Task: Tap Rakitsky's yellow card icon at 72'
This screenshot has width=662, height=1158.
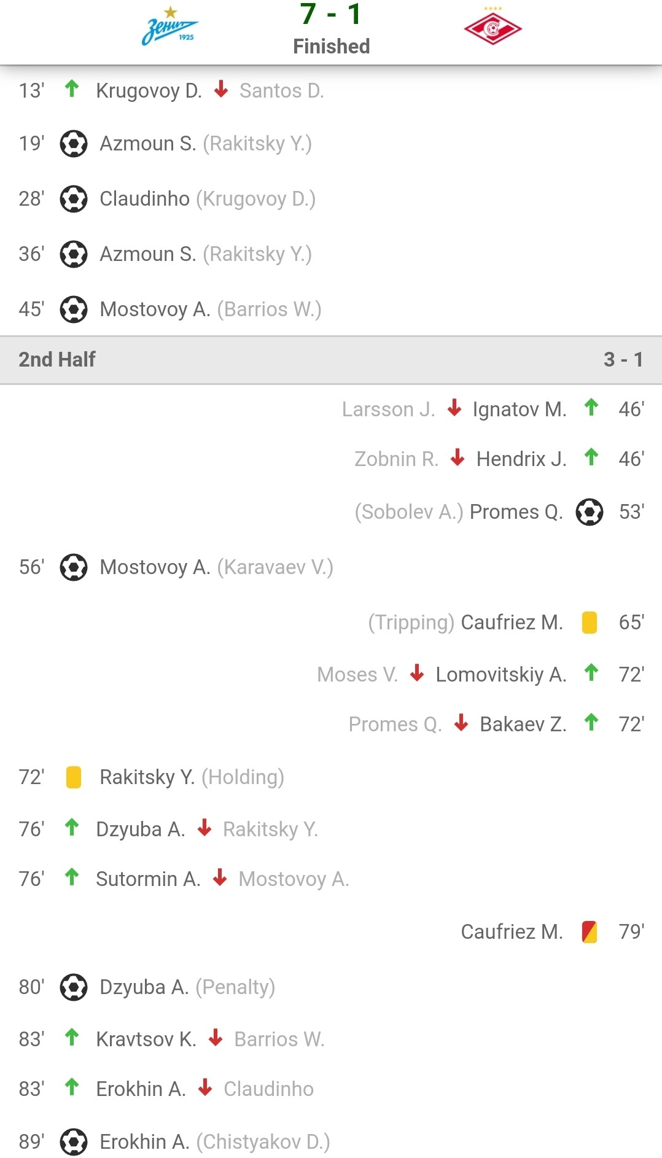Action: 74,777
